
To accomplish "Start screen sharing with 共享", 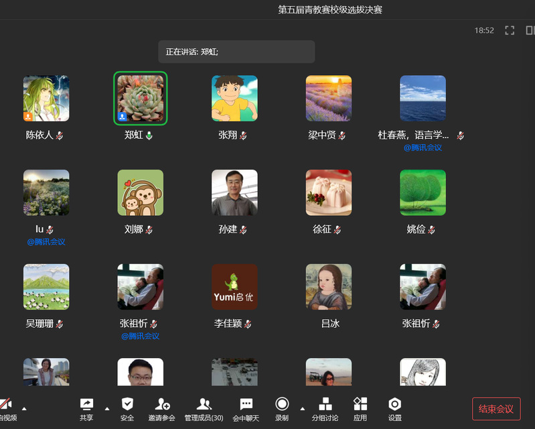I will coord(86,409).
